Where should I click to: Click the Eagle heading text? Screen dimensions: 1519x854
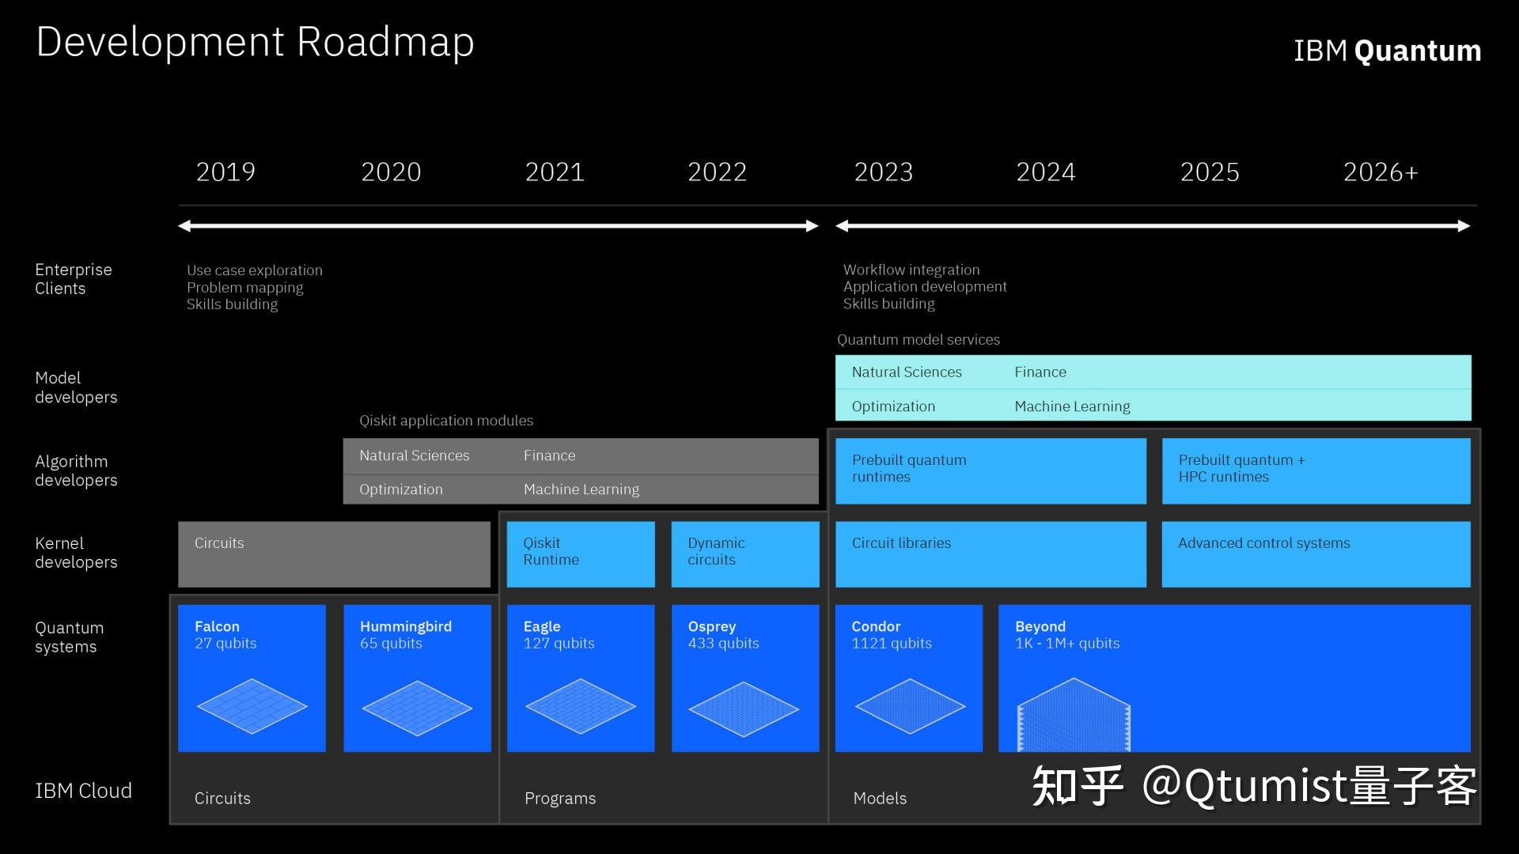(542, 626)
